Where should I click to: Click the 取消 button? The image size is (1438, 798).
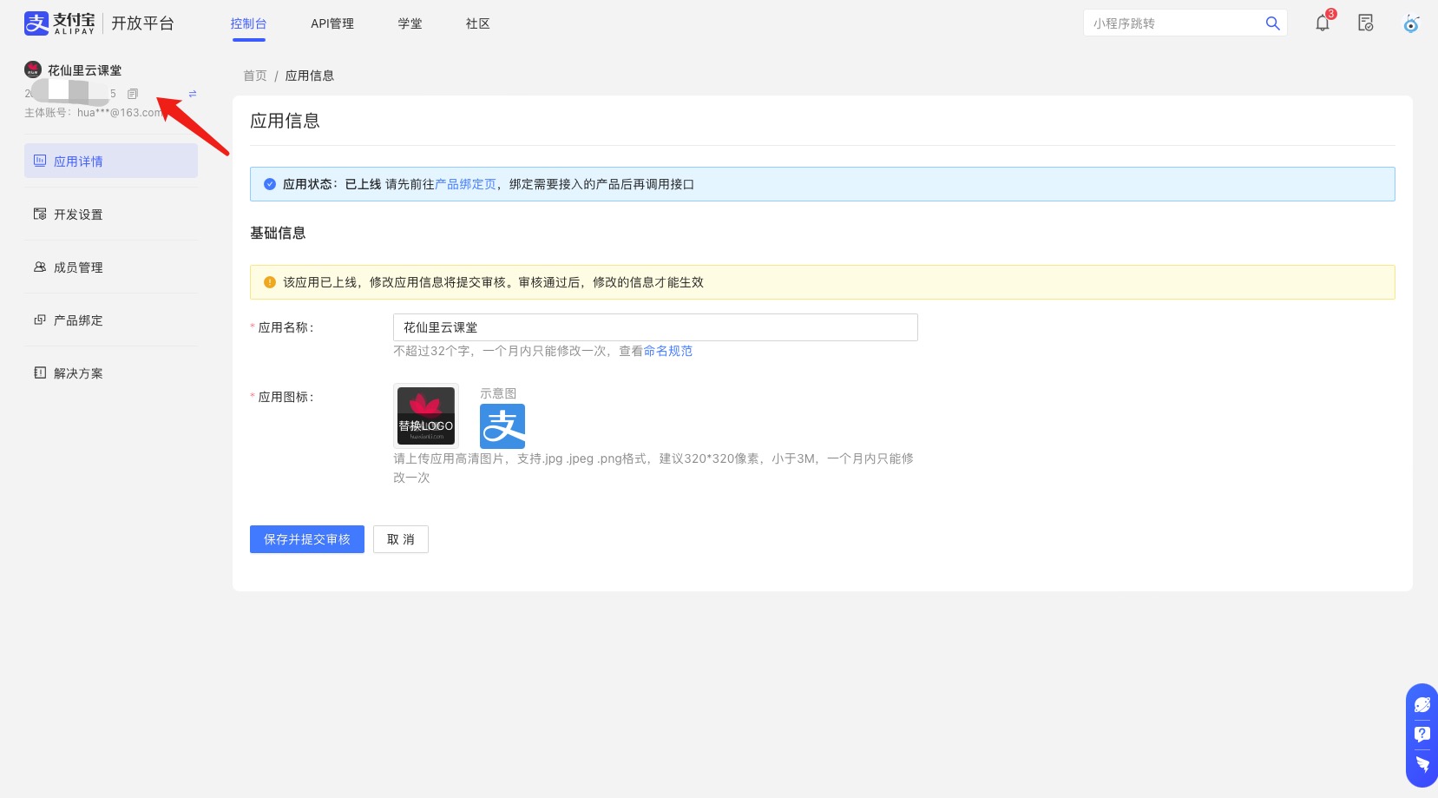pyautogui.click(x=401, y=539)
